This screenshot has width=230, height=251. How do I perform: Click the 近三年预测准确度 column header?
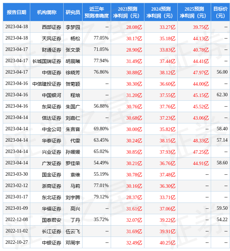coord(97,12)
